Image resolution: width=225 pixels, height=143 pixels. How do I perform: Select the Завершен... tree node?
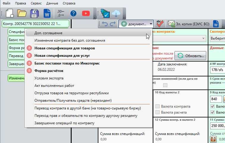click(x=17, y=64)
